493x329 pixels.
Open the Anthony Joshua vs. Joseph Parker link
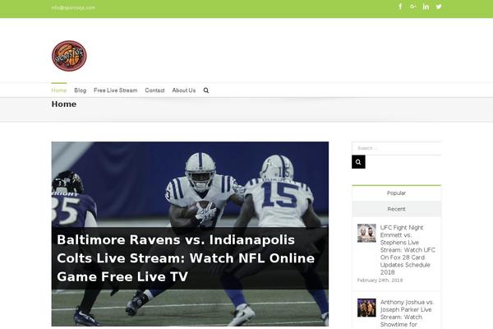point(407,313)
